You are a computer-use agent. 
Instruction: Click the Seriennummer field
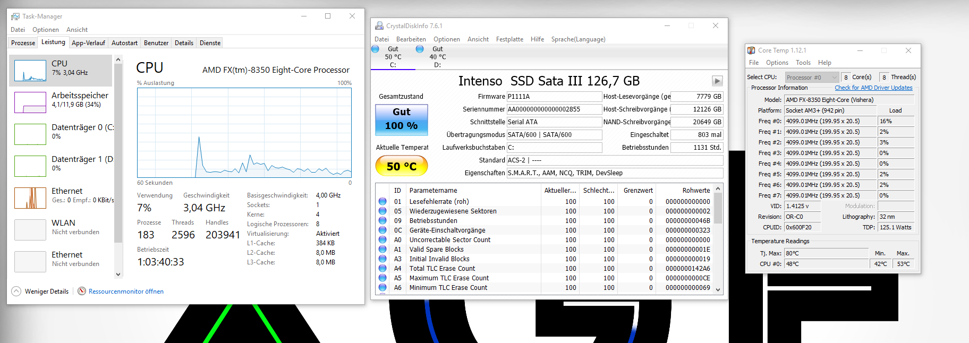(x=554, y=109)
